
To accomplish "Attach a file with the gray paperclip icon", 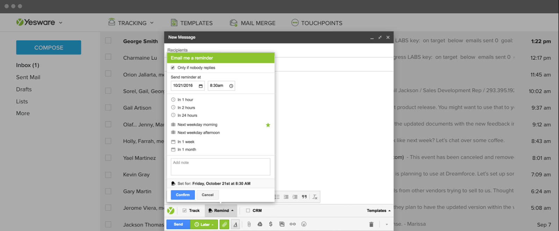I will [x=249, y=224].
